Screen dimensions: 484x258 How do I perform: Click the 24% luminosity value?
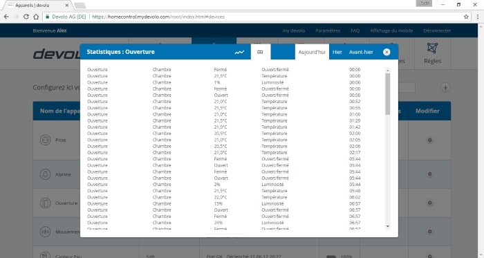tap(218, 223)
